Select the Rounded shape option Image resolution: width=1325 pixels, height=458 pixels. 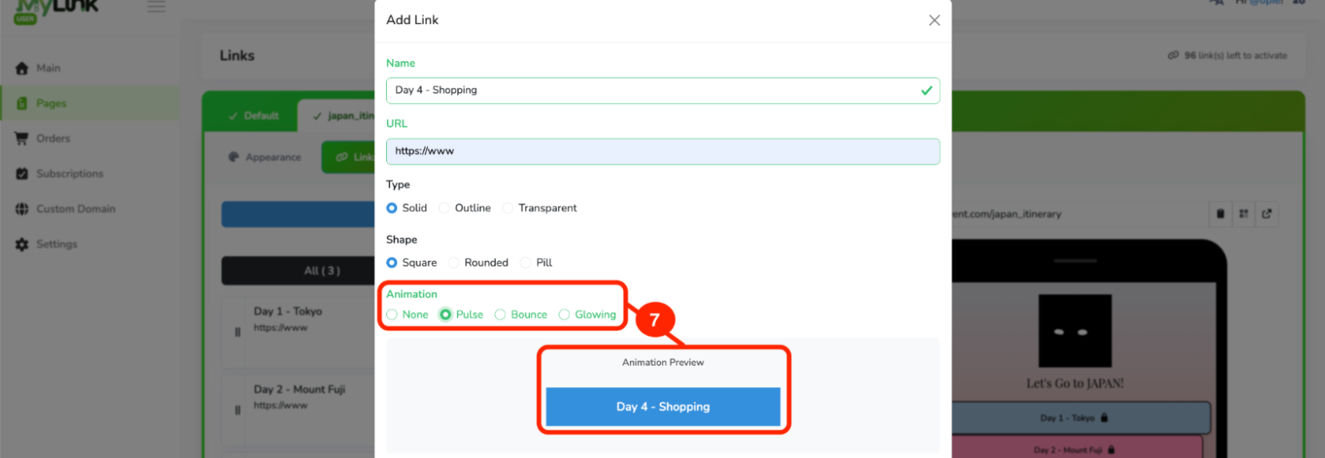click(x=454, y=262)
